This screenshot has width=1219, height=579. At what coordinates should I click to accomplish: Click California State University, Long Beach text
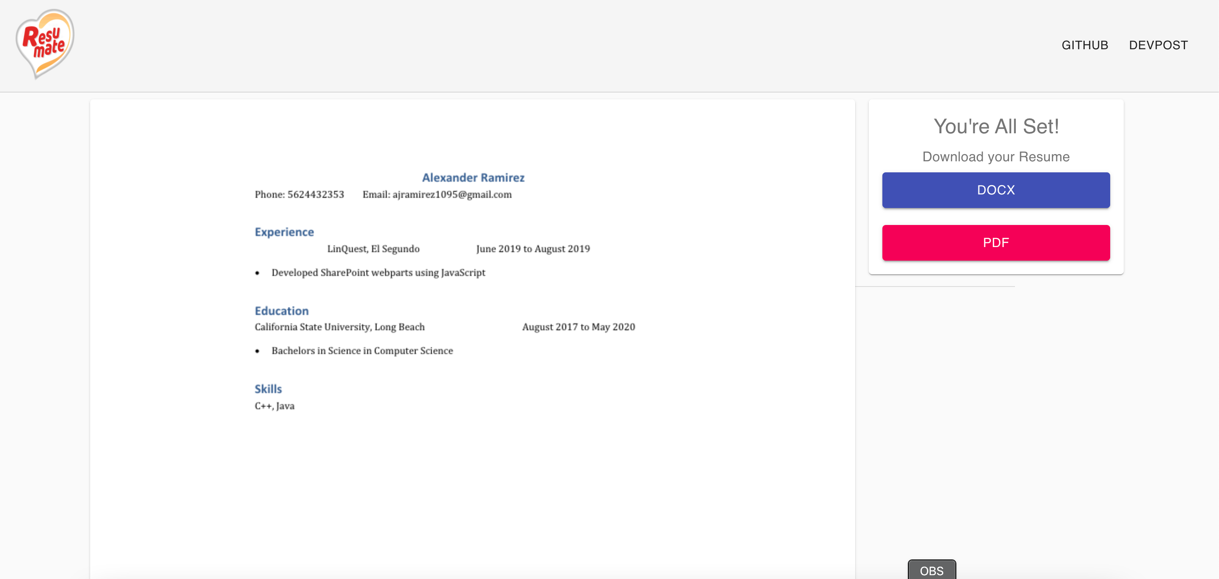[x=339, y=327]
